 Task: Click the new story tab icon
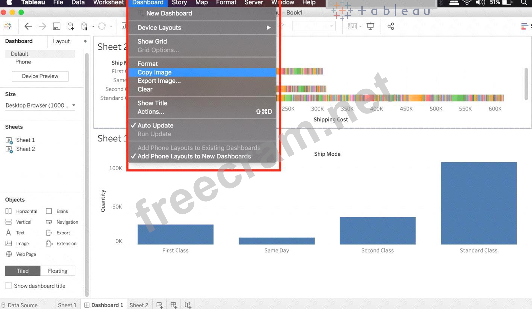(188, 305)
